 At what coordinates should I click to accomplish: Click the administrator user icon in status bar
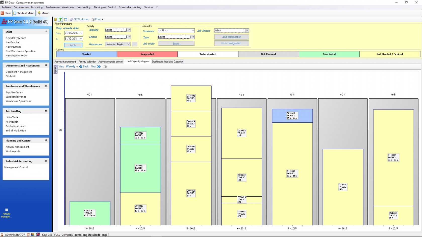(2, 235)
